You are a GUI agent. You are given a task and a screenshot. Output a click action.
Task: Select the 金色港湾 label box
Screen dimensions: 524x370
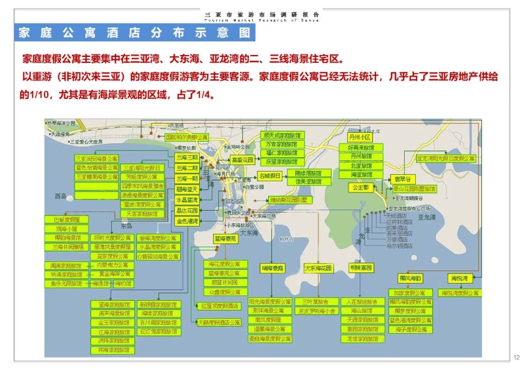tap(186, 221)
